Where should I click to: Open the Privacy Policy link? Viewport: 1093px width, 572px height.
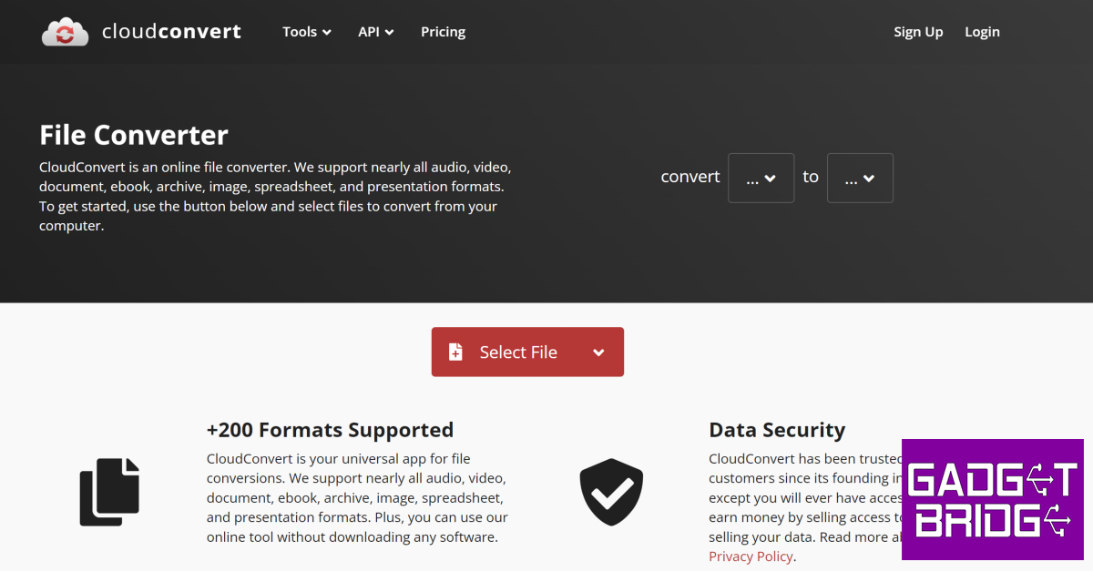tap(751, 557)
